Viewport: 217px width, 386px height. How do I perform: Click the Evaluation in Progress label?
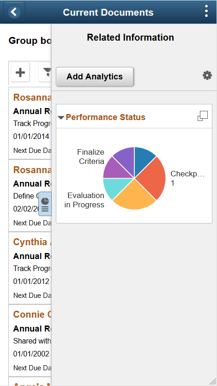(x=84, y=200)
